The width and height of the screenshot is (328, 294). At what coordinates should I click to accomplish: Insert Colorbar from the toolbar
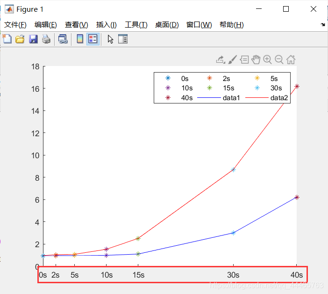pyautogui.click(x=80, y=39)
